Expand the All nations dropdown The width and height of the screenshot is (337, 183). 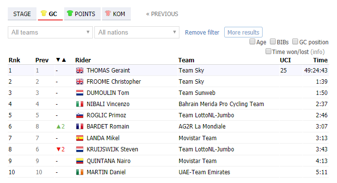pos(137,33)
